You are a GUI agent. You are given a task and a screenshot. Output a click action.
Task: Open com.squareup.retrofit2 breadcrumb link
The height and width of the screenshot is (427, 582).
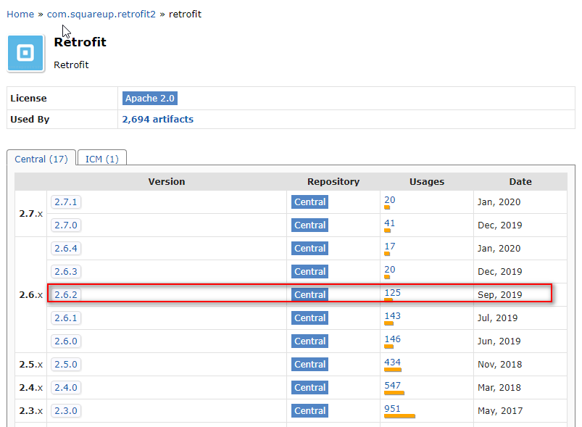[x=101, y=14]
